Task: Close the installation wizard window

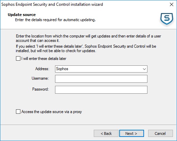Action: coord(172,4)
